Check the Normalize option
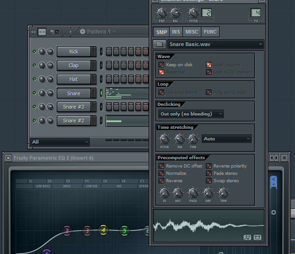The image size is (295, 254). (x=162, y=173)
